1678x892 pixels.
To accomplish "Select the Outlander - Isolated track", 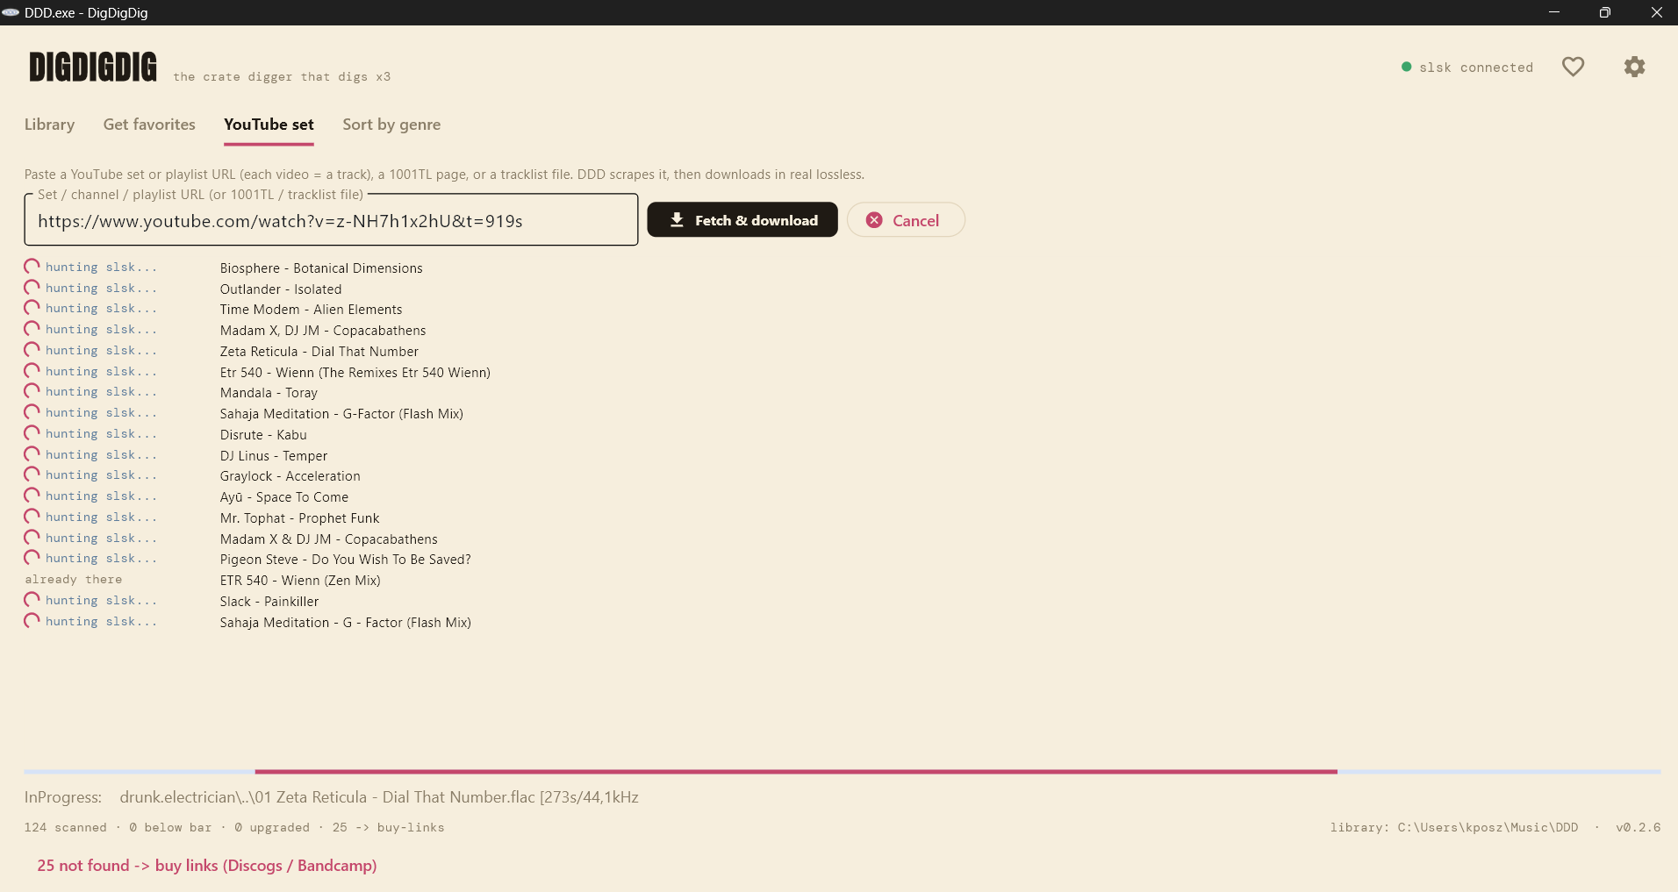I will (x=281, y=289).
